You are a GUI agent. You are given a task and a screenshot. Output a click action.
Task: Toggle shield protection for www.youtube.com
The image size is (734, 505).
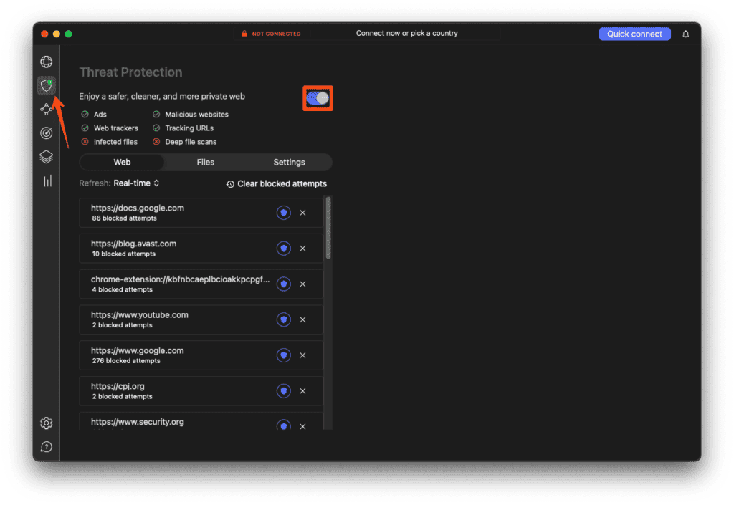coord(283,319)
